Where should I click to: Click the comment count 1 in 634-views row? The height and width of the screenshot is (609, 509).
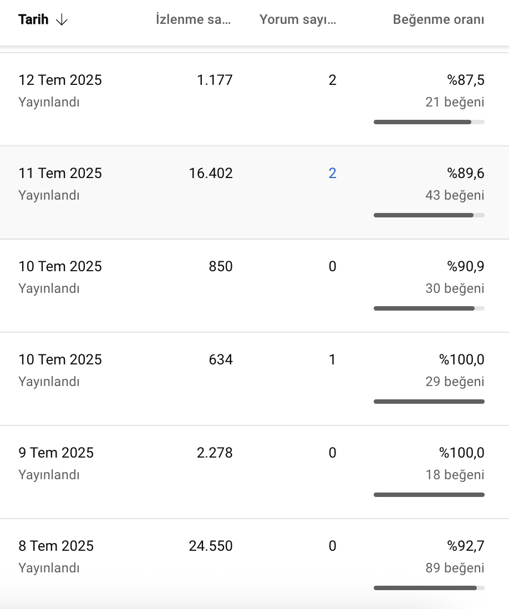(x=332, y=359)
